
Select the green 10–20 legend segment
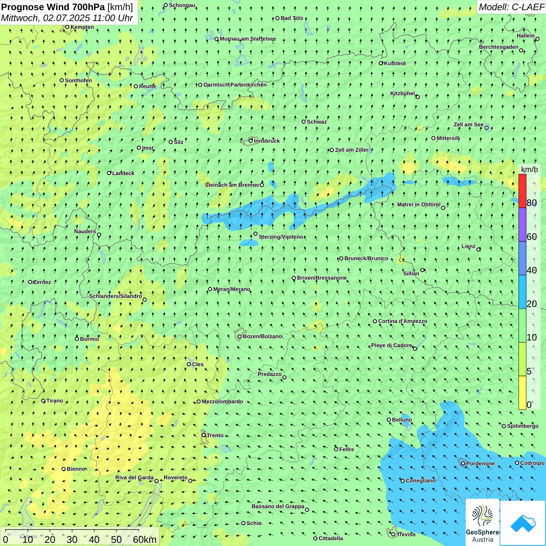[x=522, y=326]
